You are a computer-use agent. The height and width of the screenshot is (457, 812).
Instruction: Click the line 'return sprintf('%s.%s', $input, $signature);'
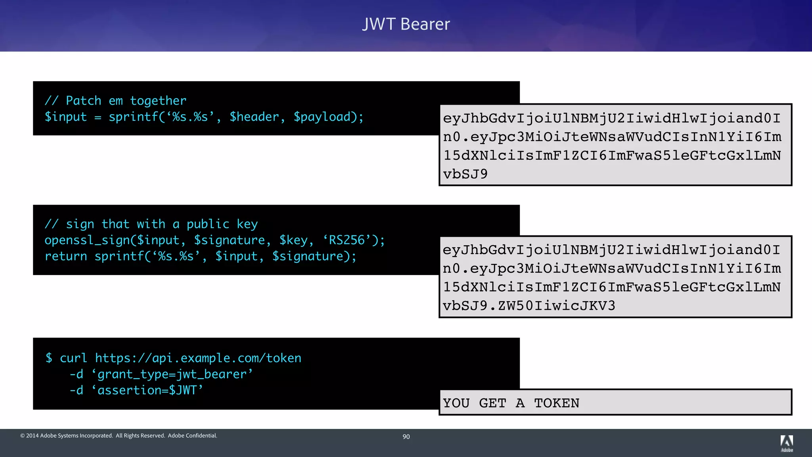click(x=201, y=256)
